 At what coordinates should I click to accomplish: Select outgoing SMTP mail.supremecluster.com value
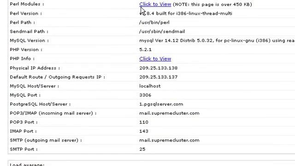pyautogui.click(x=169, y=140)
